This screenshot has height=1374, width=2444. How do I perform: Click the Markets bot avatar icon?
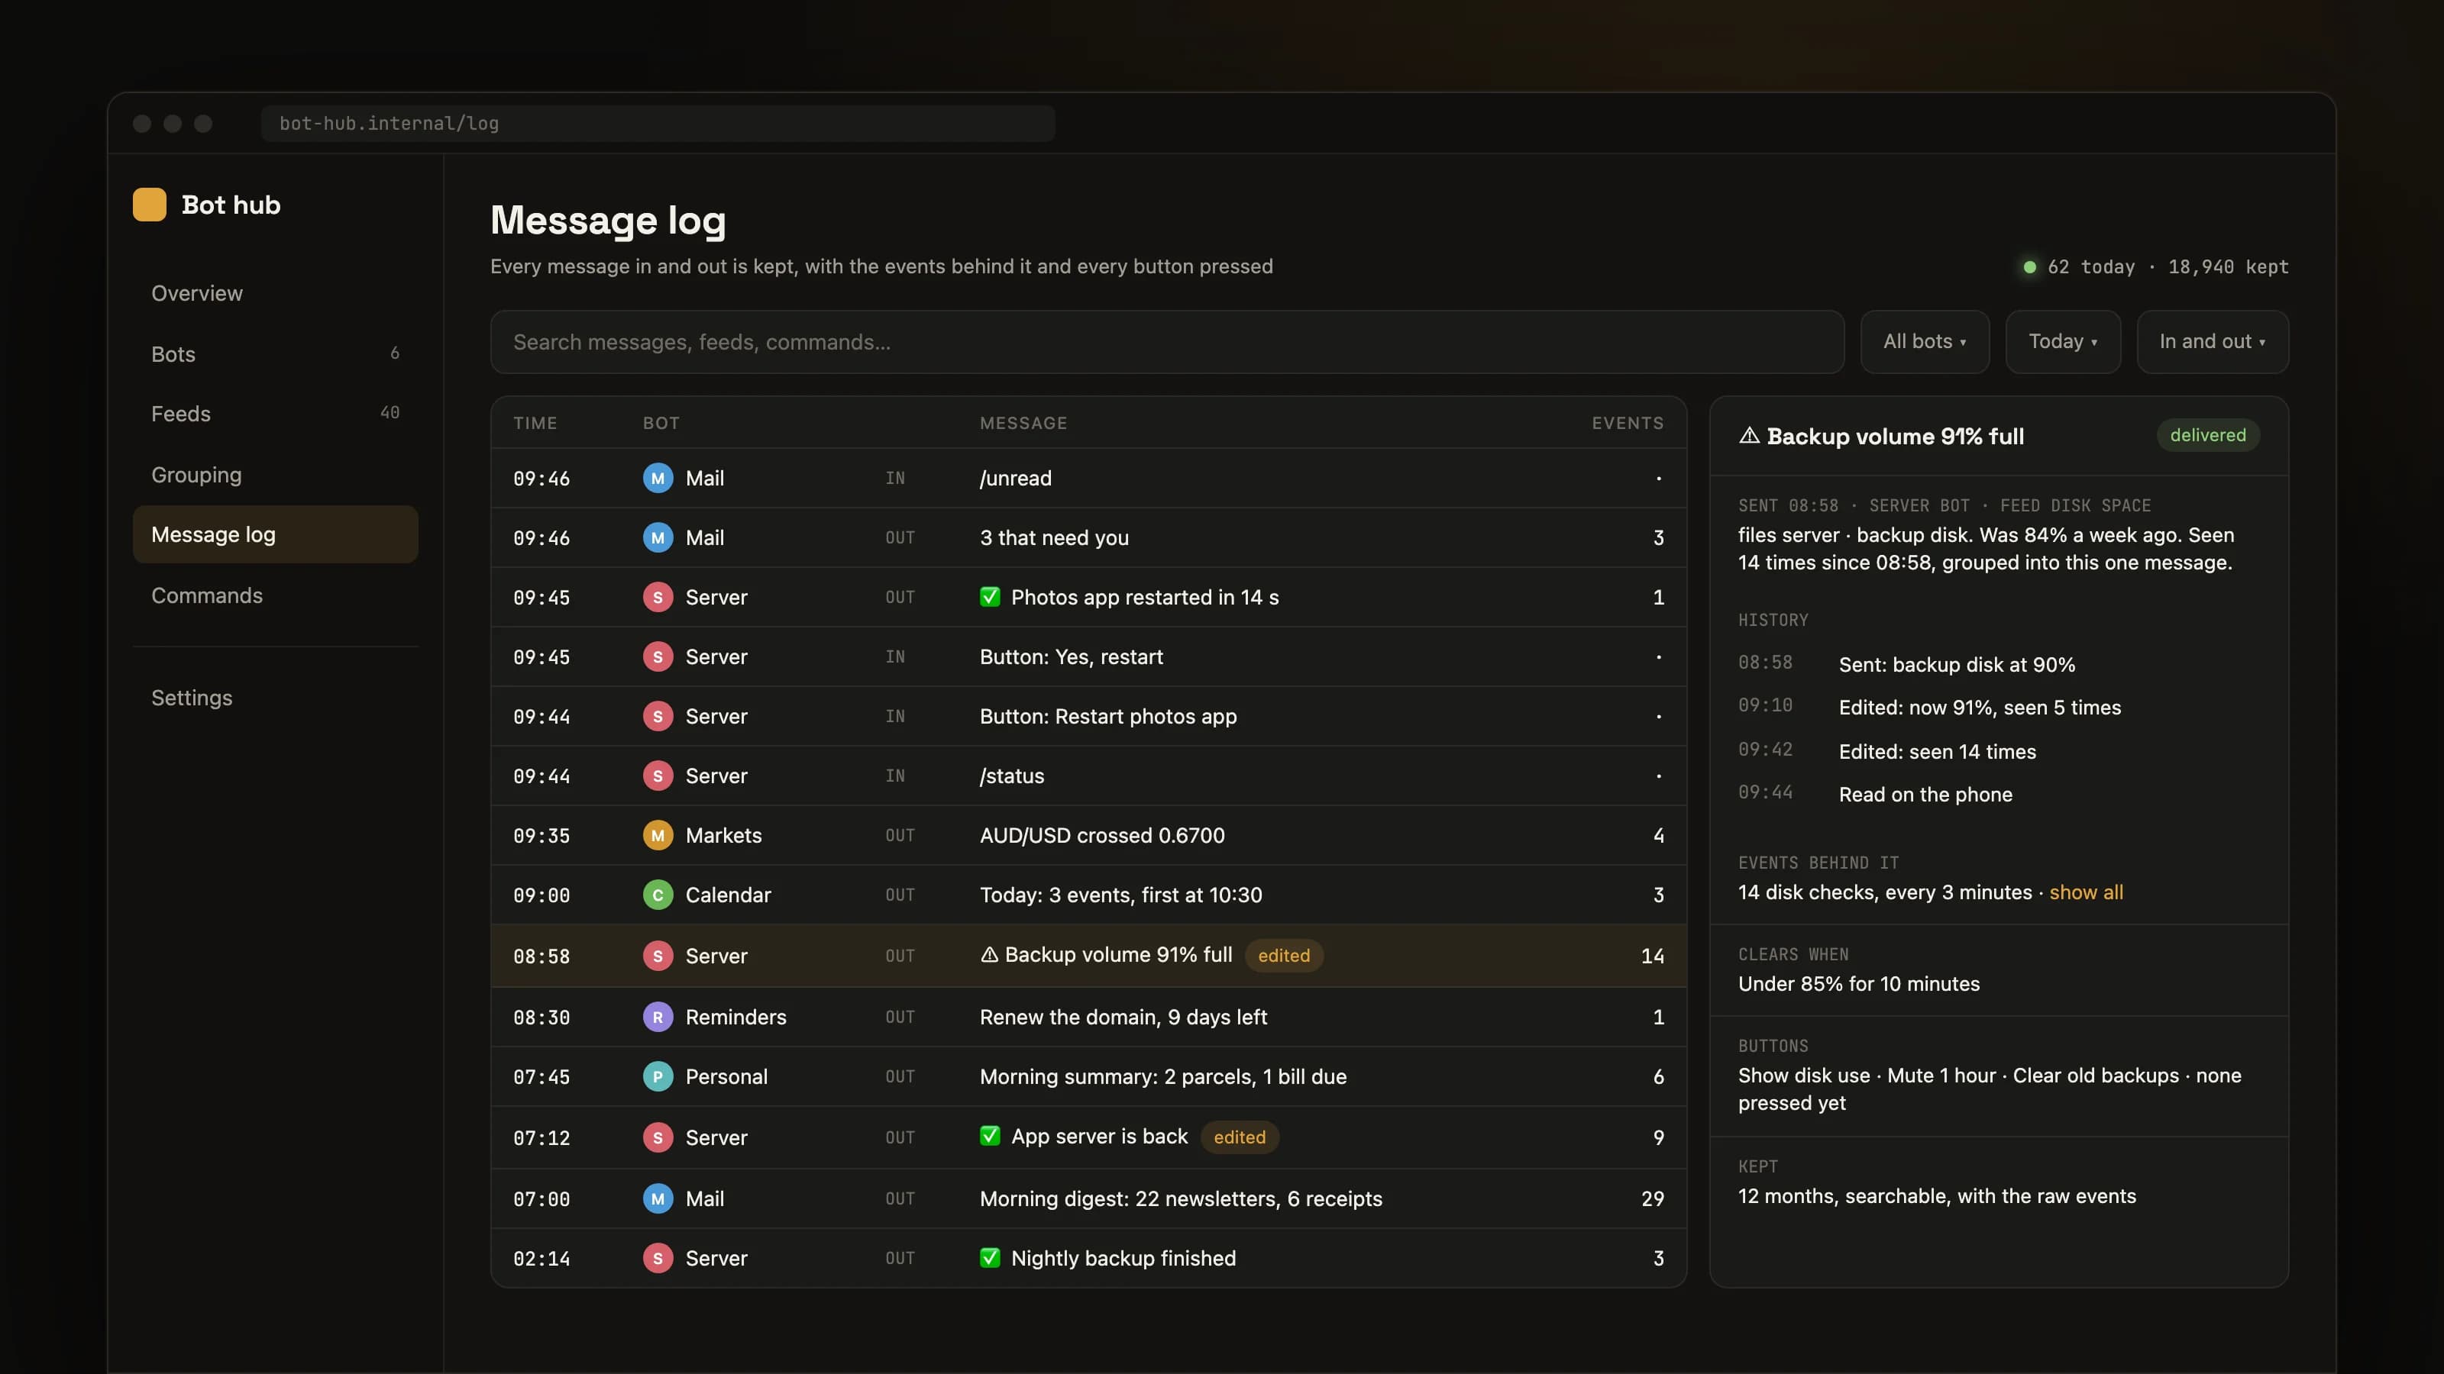pyautogui.click(x=658, y=835)
